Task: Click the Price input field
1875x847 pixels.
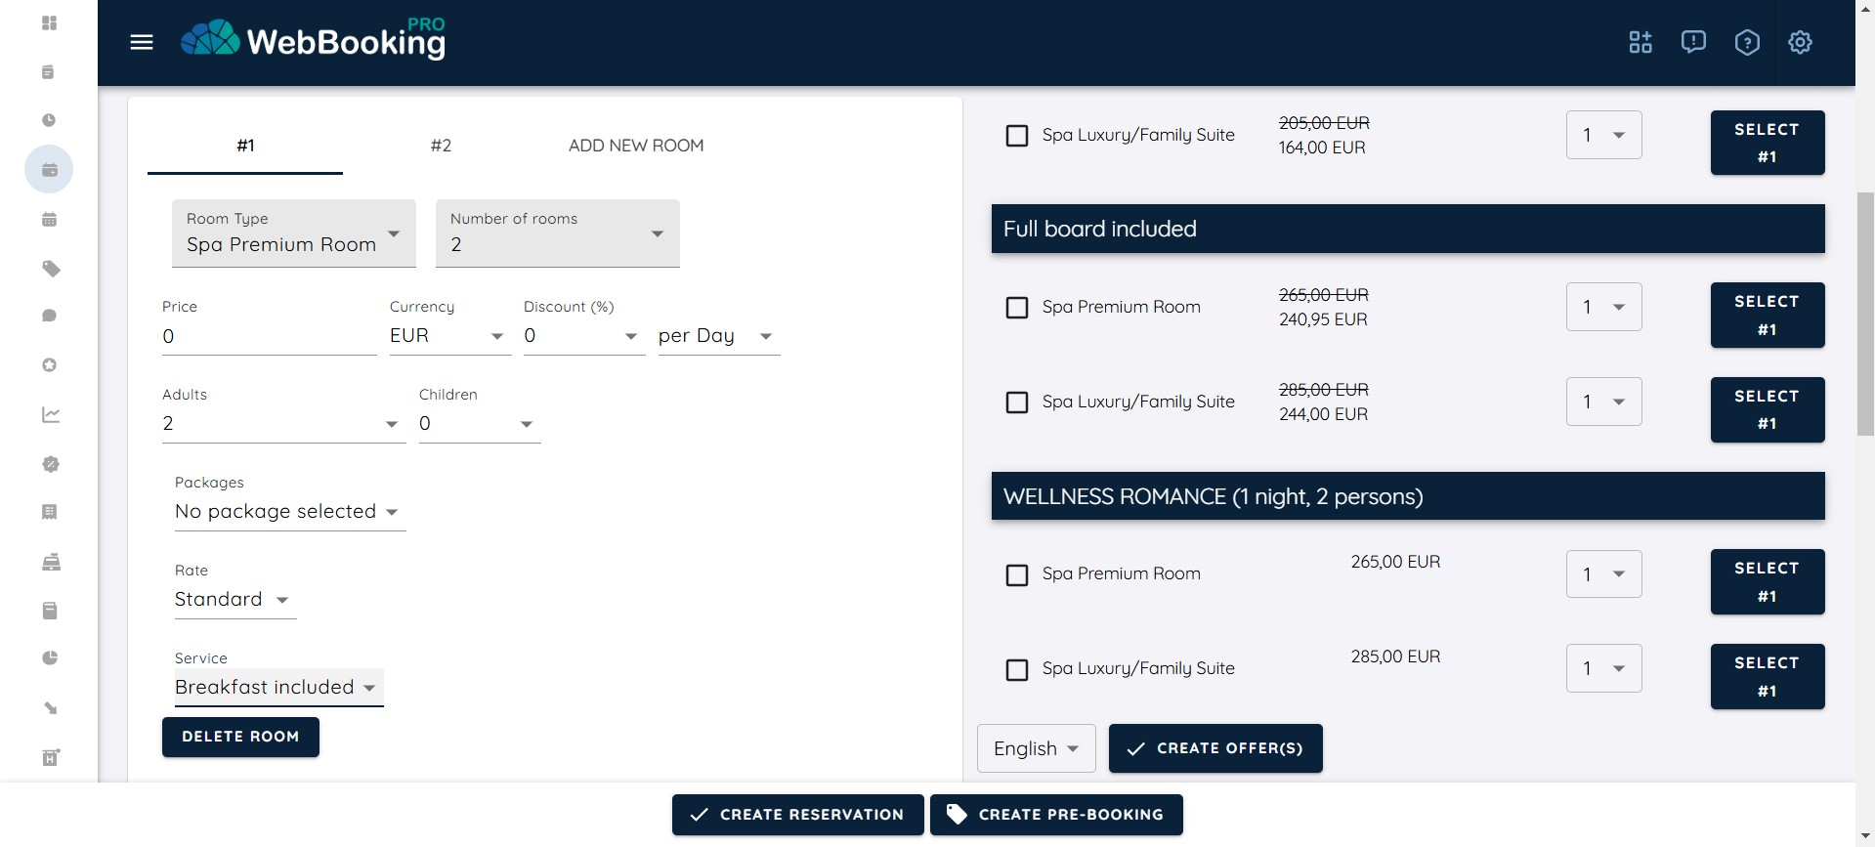Action: [268, 337]
